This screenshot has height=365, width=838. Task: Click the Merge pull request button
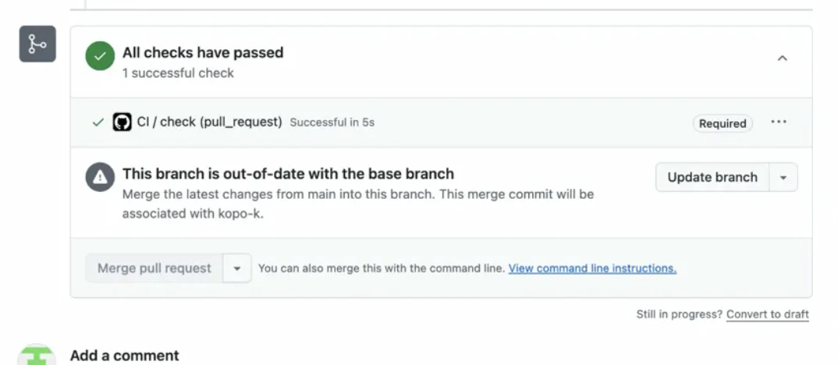point(154,268)
